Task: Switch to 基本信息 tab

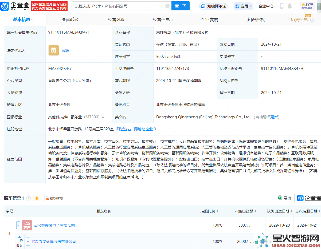Action: [x=23, y=19]
